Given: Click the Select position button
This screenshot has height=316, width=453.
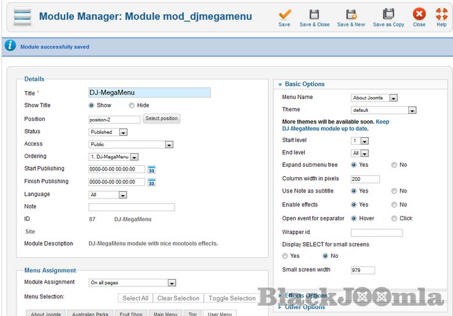Looking at the screenshot, I should point(161,119).
